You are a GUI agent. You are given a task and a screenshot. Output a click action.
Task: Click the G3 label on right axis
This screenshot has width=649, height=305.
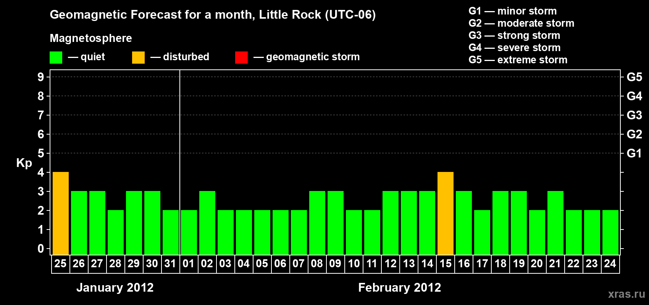[634, 115]
